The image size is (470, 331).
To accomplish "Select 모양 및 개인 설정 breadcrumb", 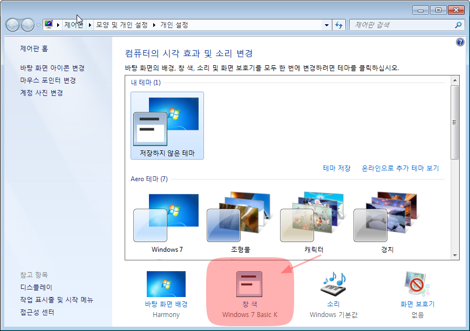I will click(122, 25).
